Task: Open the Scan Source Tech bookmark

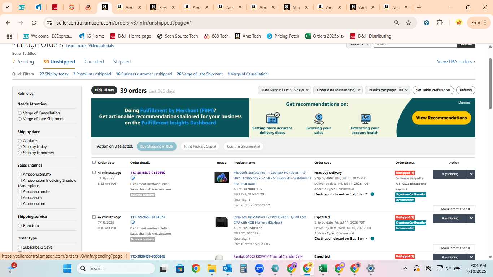Action: pos(178,36)
